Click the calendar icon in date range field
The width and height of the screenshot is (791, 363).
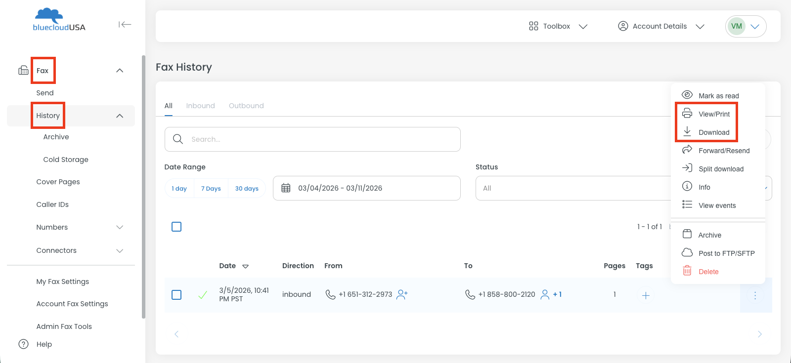click(286, 188)
